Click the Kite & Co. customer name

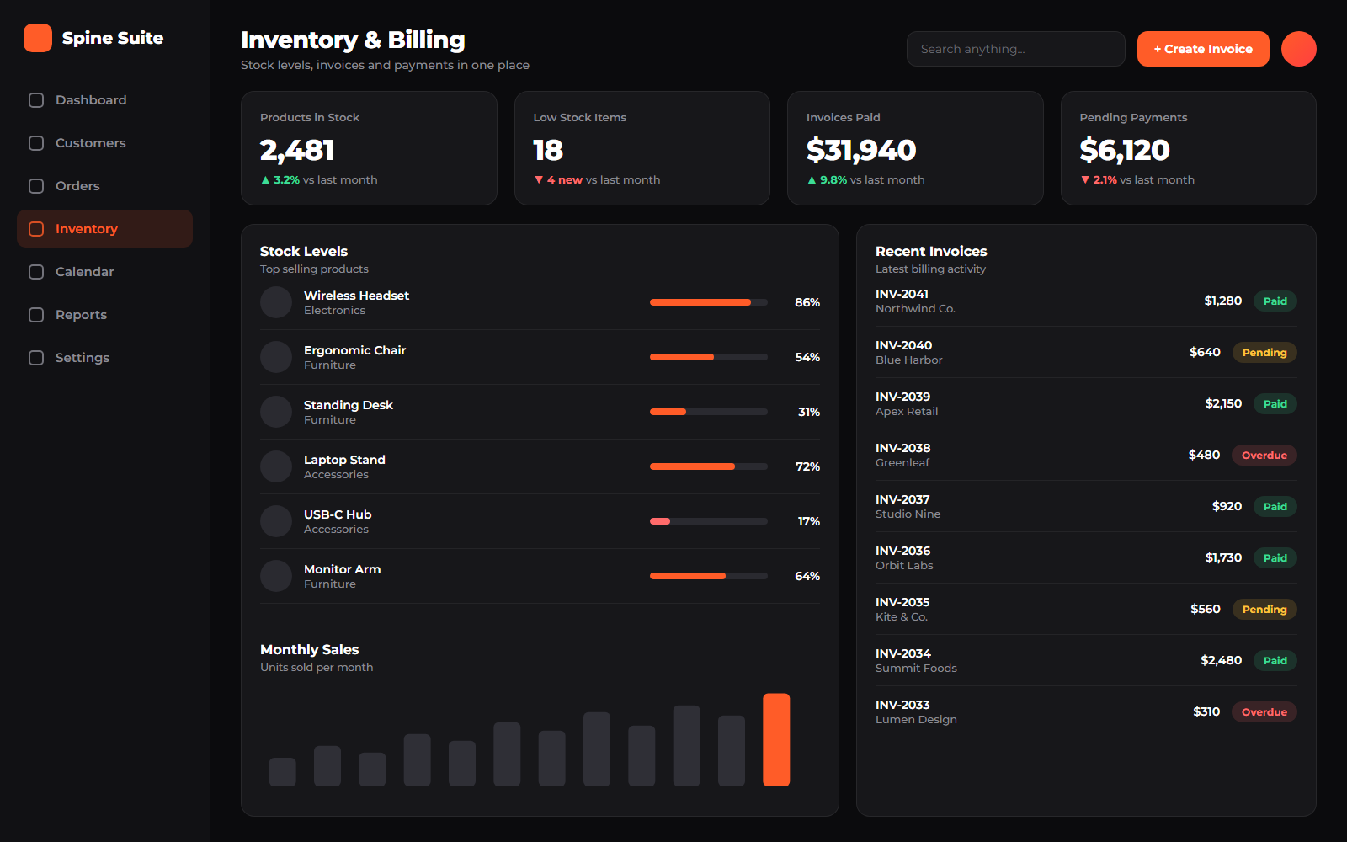pos(902,617)
